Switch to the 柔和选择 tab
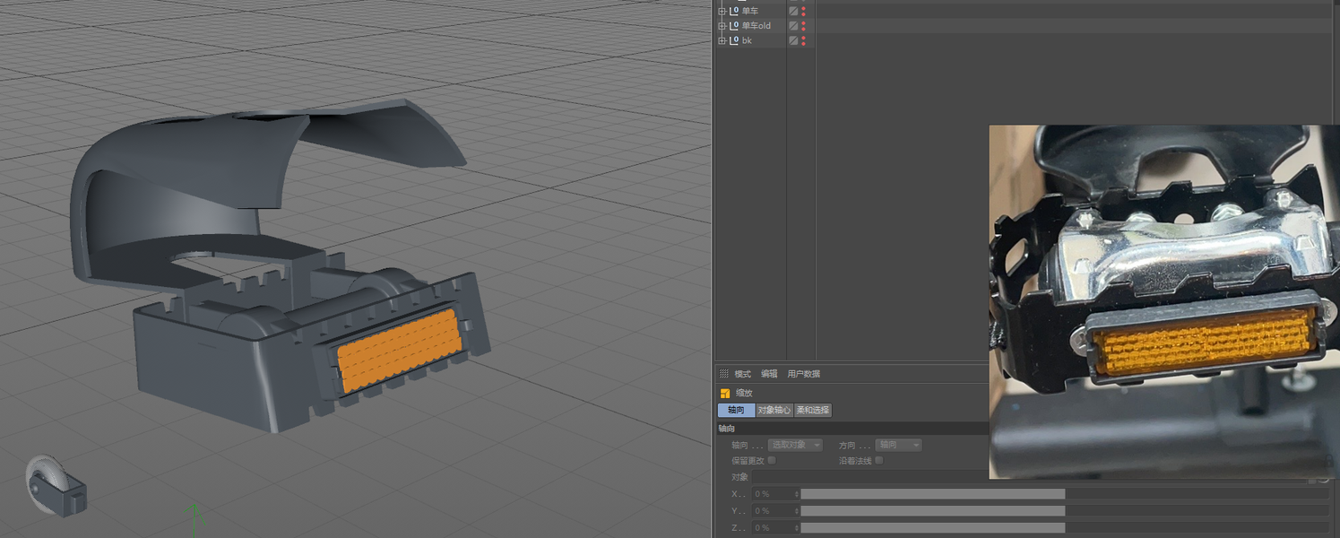 (x=813, y=410)
